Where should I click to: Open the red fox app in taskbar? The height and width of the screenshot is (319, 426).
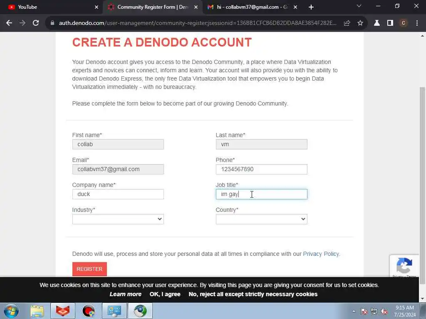coord(62,311)
